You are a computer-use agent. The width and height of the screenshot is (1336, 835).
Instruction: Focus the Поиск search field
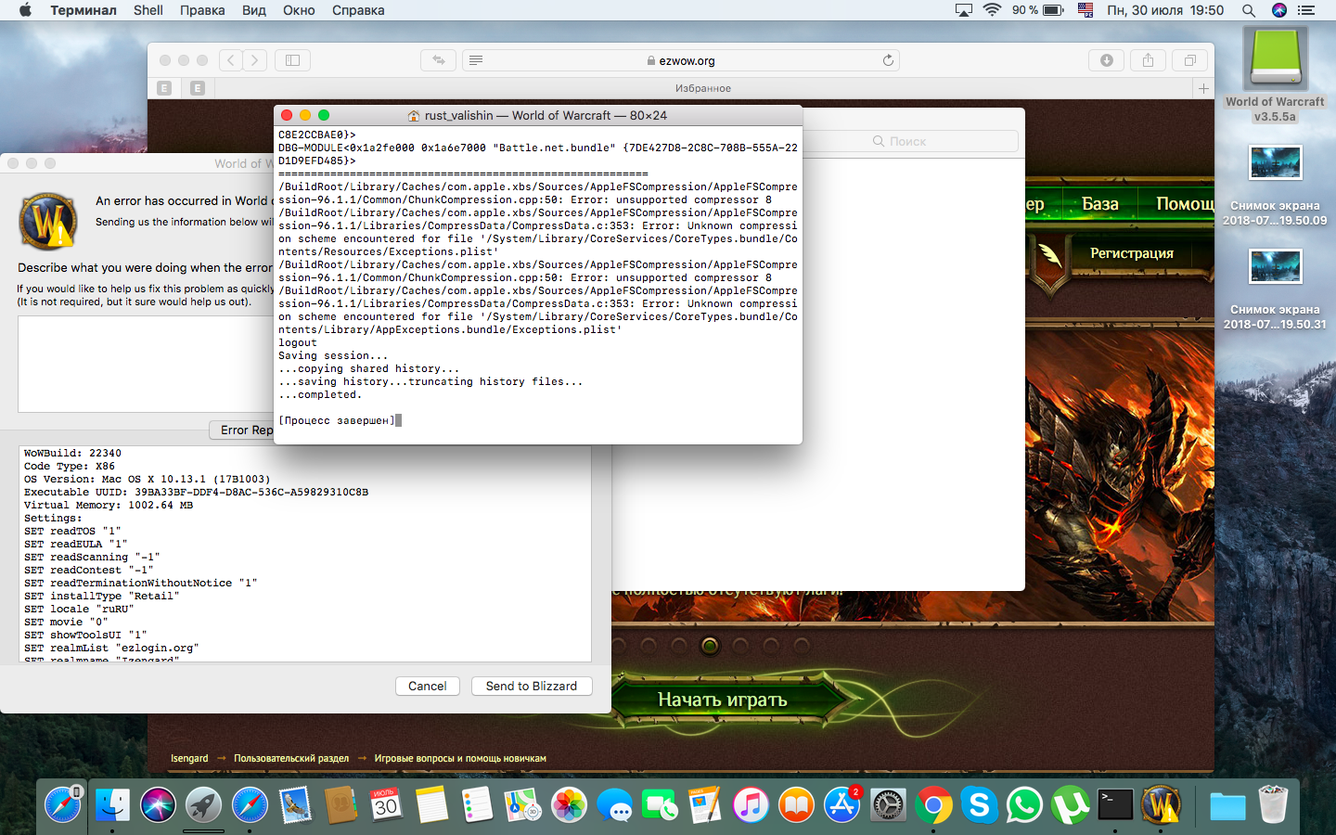[944, 141]
